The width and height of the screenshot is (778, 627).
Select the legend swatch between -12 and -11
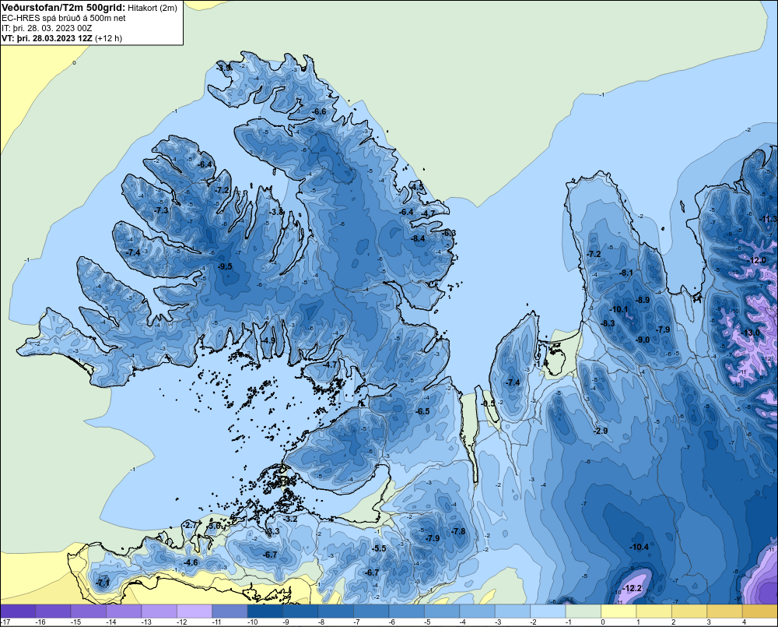[194, 611]
